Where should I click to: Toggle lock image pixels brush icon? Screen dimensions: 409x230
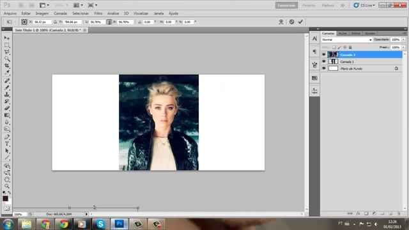pyautogui.click(x=339, y=47)
